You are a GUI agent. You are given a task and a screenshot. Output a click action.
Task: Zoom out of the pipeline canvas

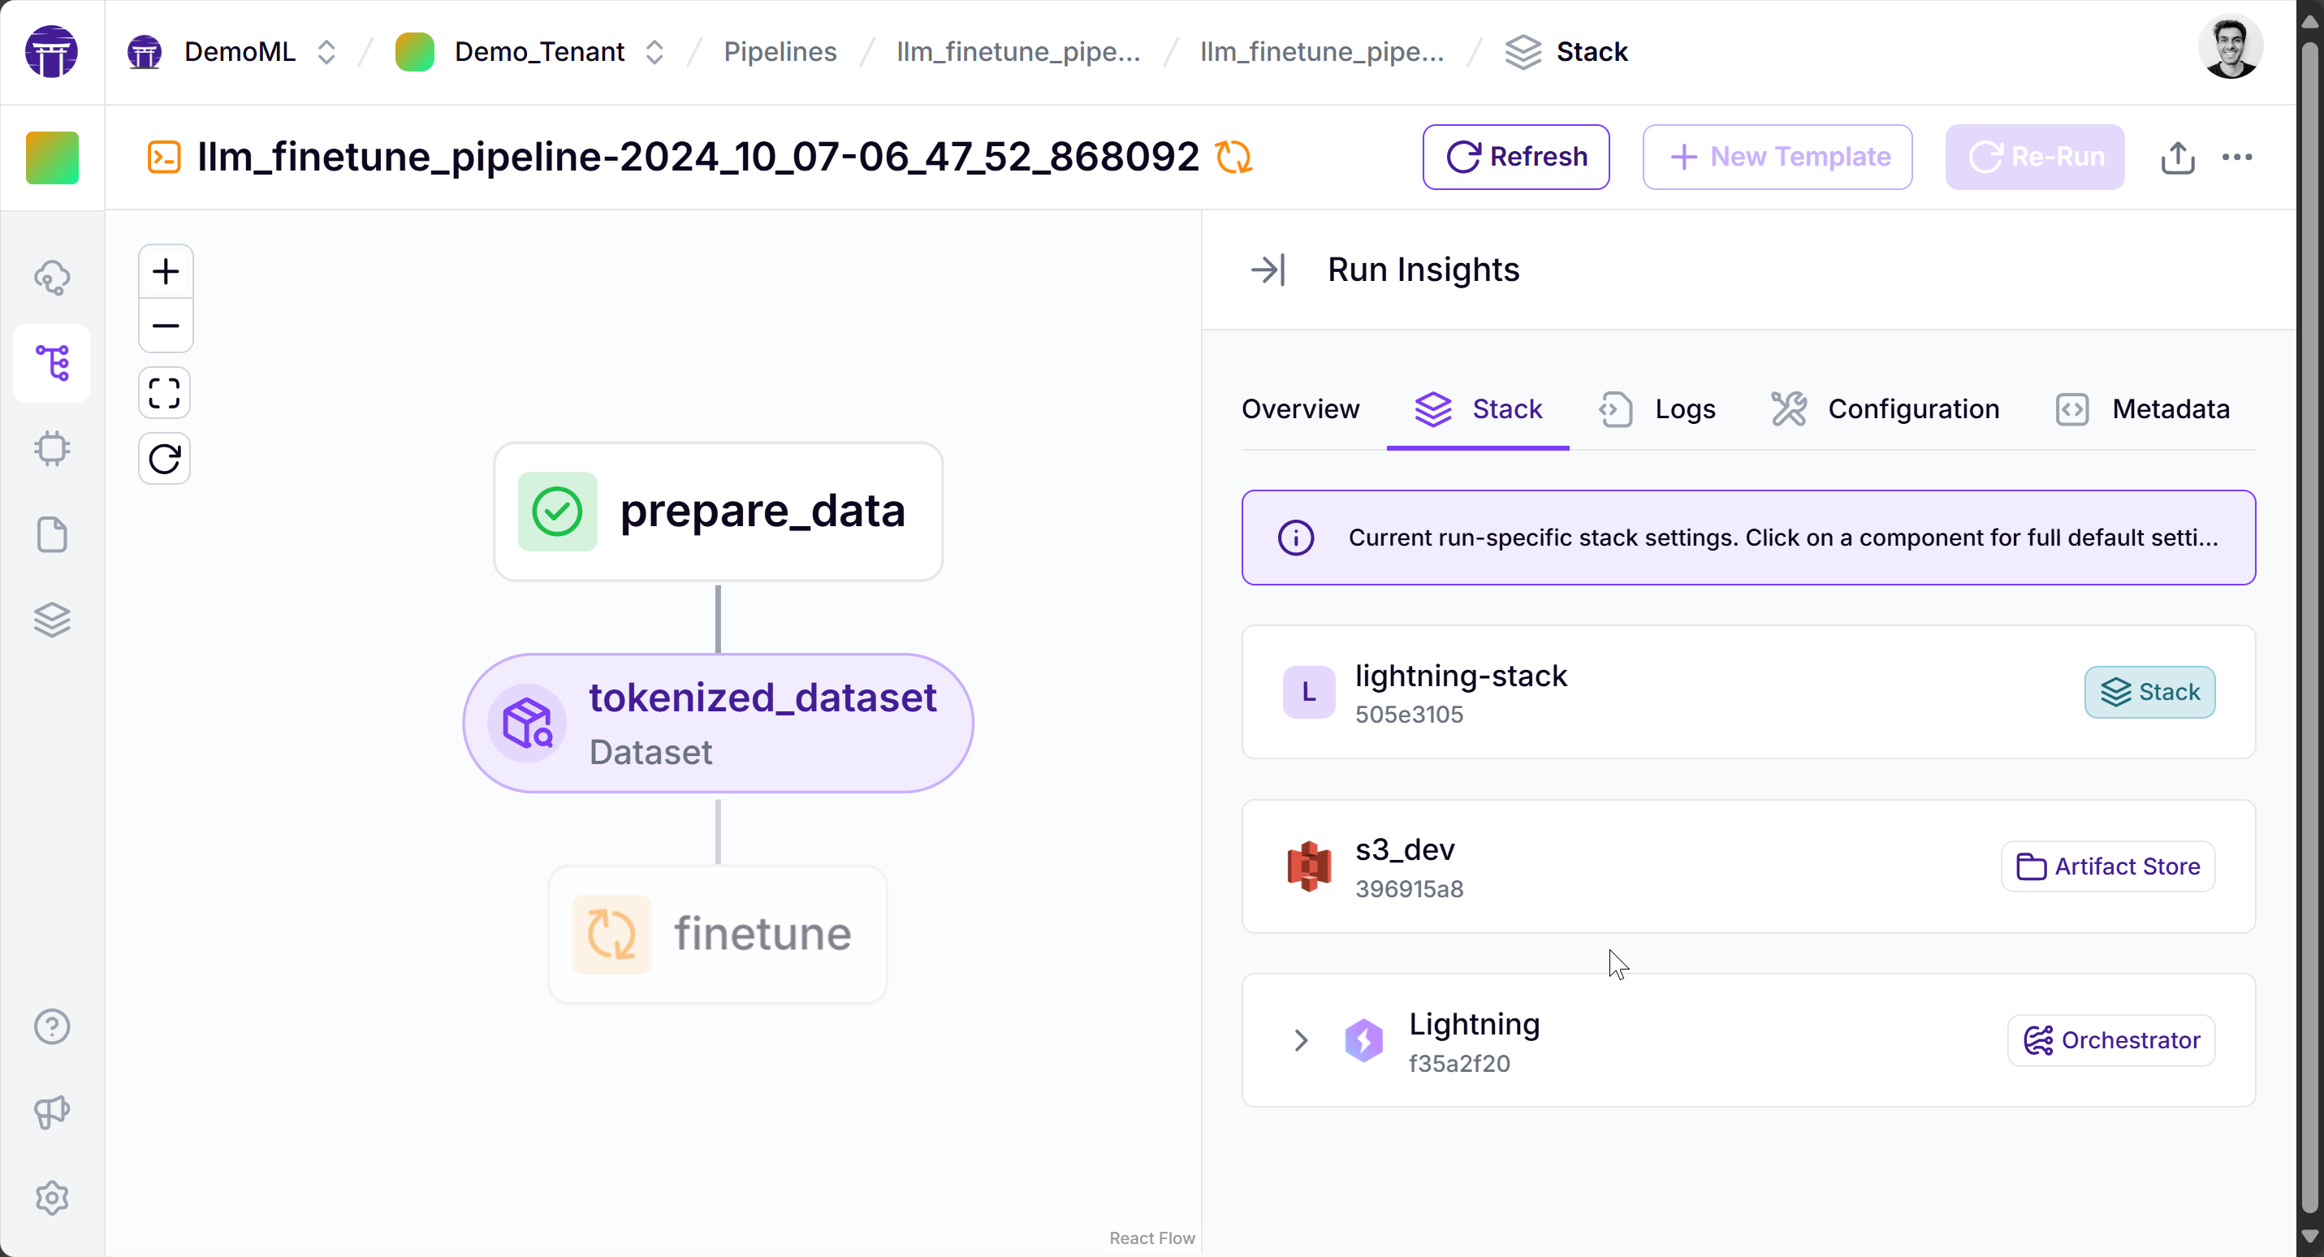coord(165,326)
